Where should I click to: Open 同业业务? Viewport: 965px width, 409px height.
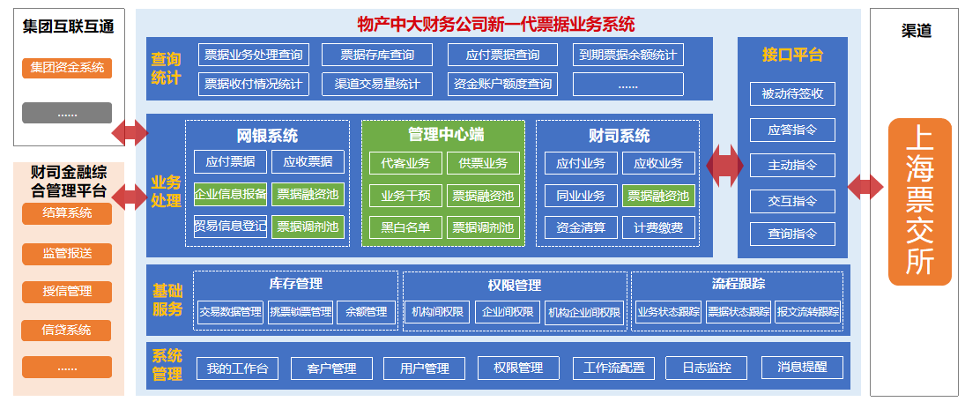(x=581, y=196)
